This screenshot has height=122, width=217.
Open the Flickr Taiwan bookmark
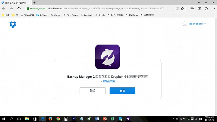click(x=71, y=15)
